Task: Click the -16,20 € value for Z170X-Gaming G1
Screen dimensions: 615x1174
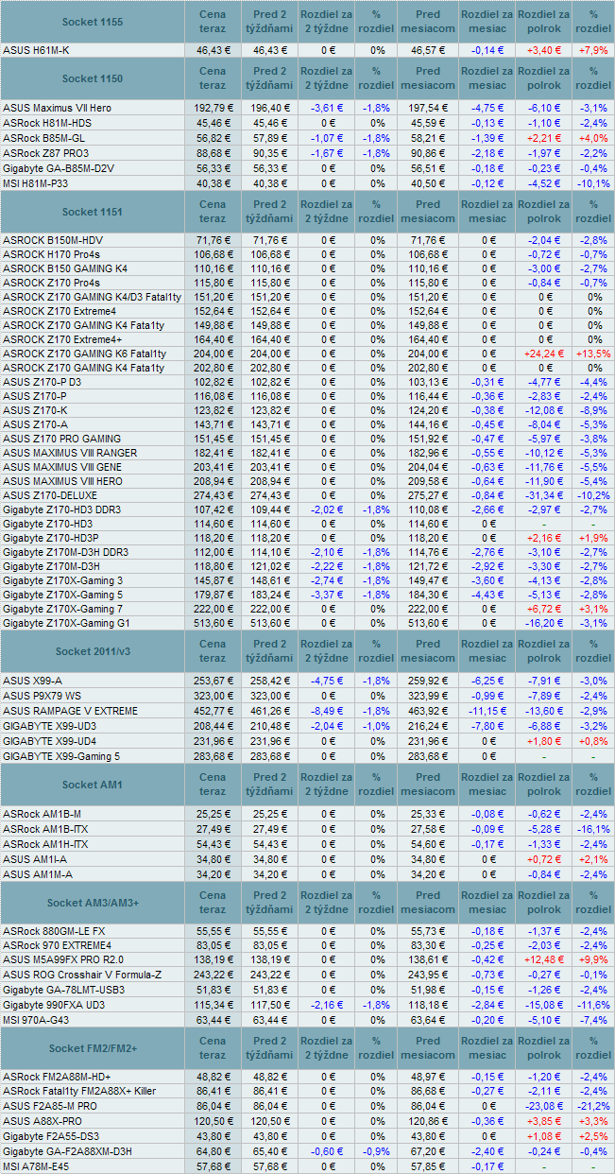Action: 543,623
